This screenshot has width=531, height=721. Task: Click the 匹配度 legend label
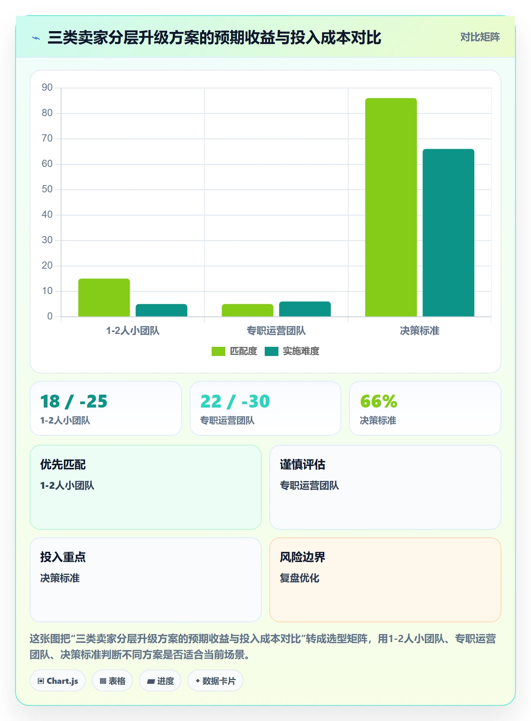(244, 351)
